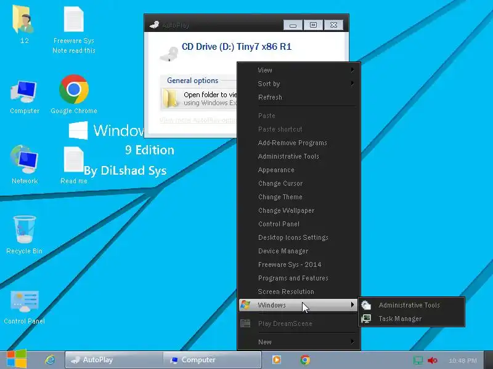493x369 pixels.
Task: Click the Start button on the taskbar
Action: tap(17, 359)
